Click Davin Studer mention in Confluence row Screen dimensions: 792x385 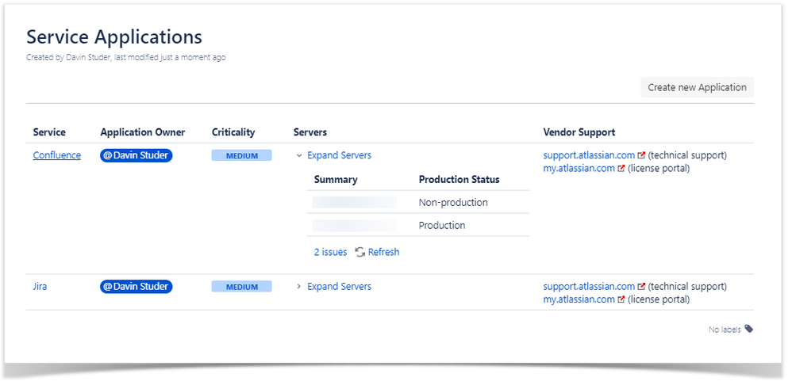coord(136,155)
